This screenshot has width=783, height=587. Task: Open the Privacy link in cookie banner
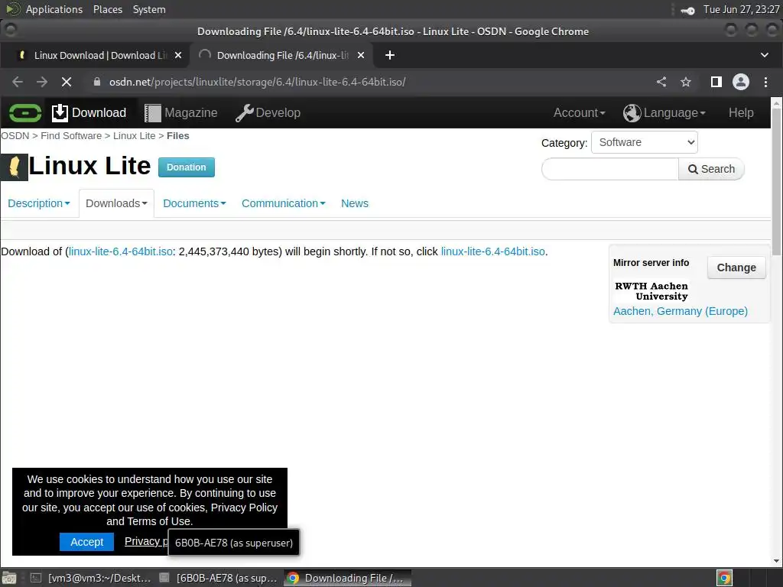pos(146,542)
